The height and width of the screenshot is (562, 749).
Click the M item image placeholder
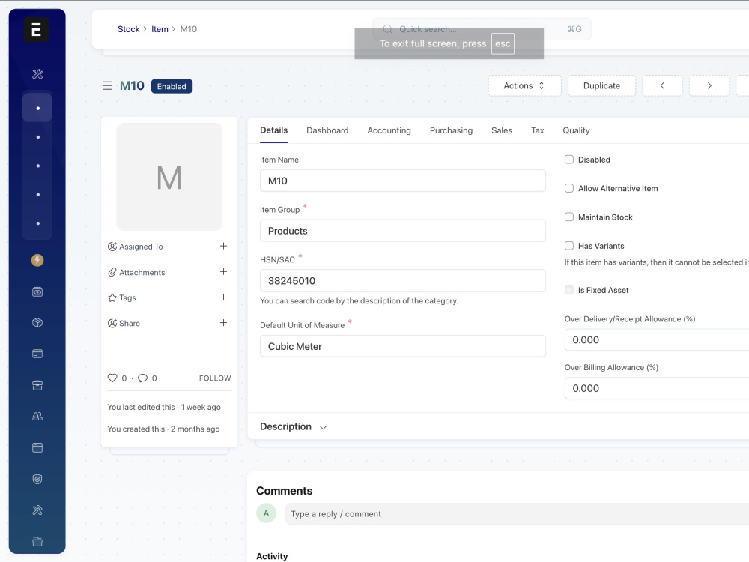(x=169, y=177)
